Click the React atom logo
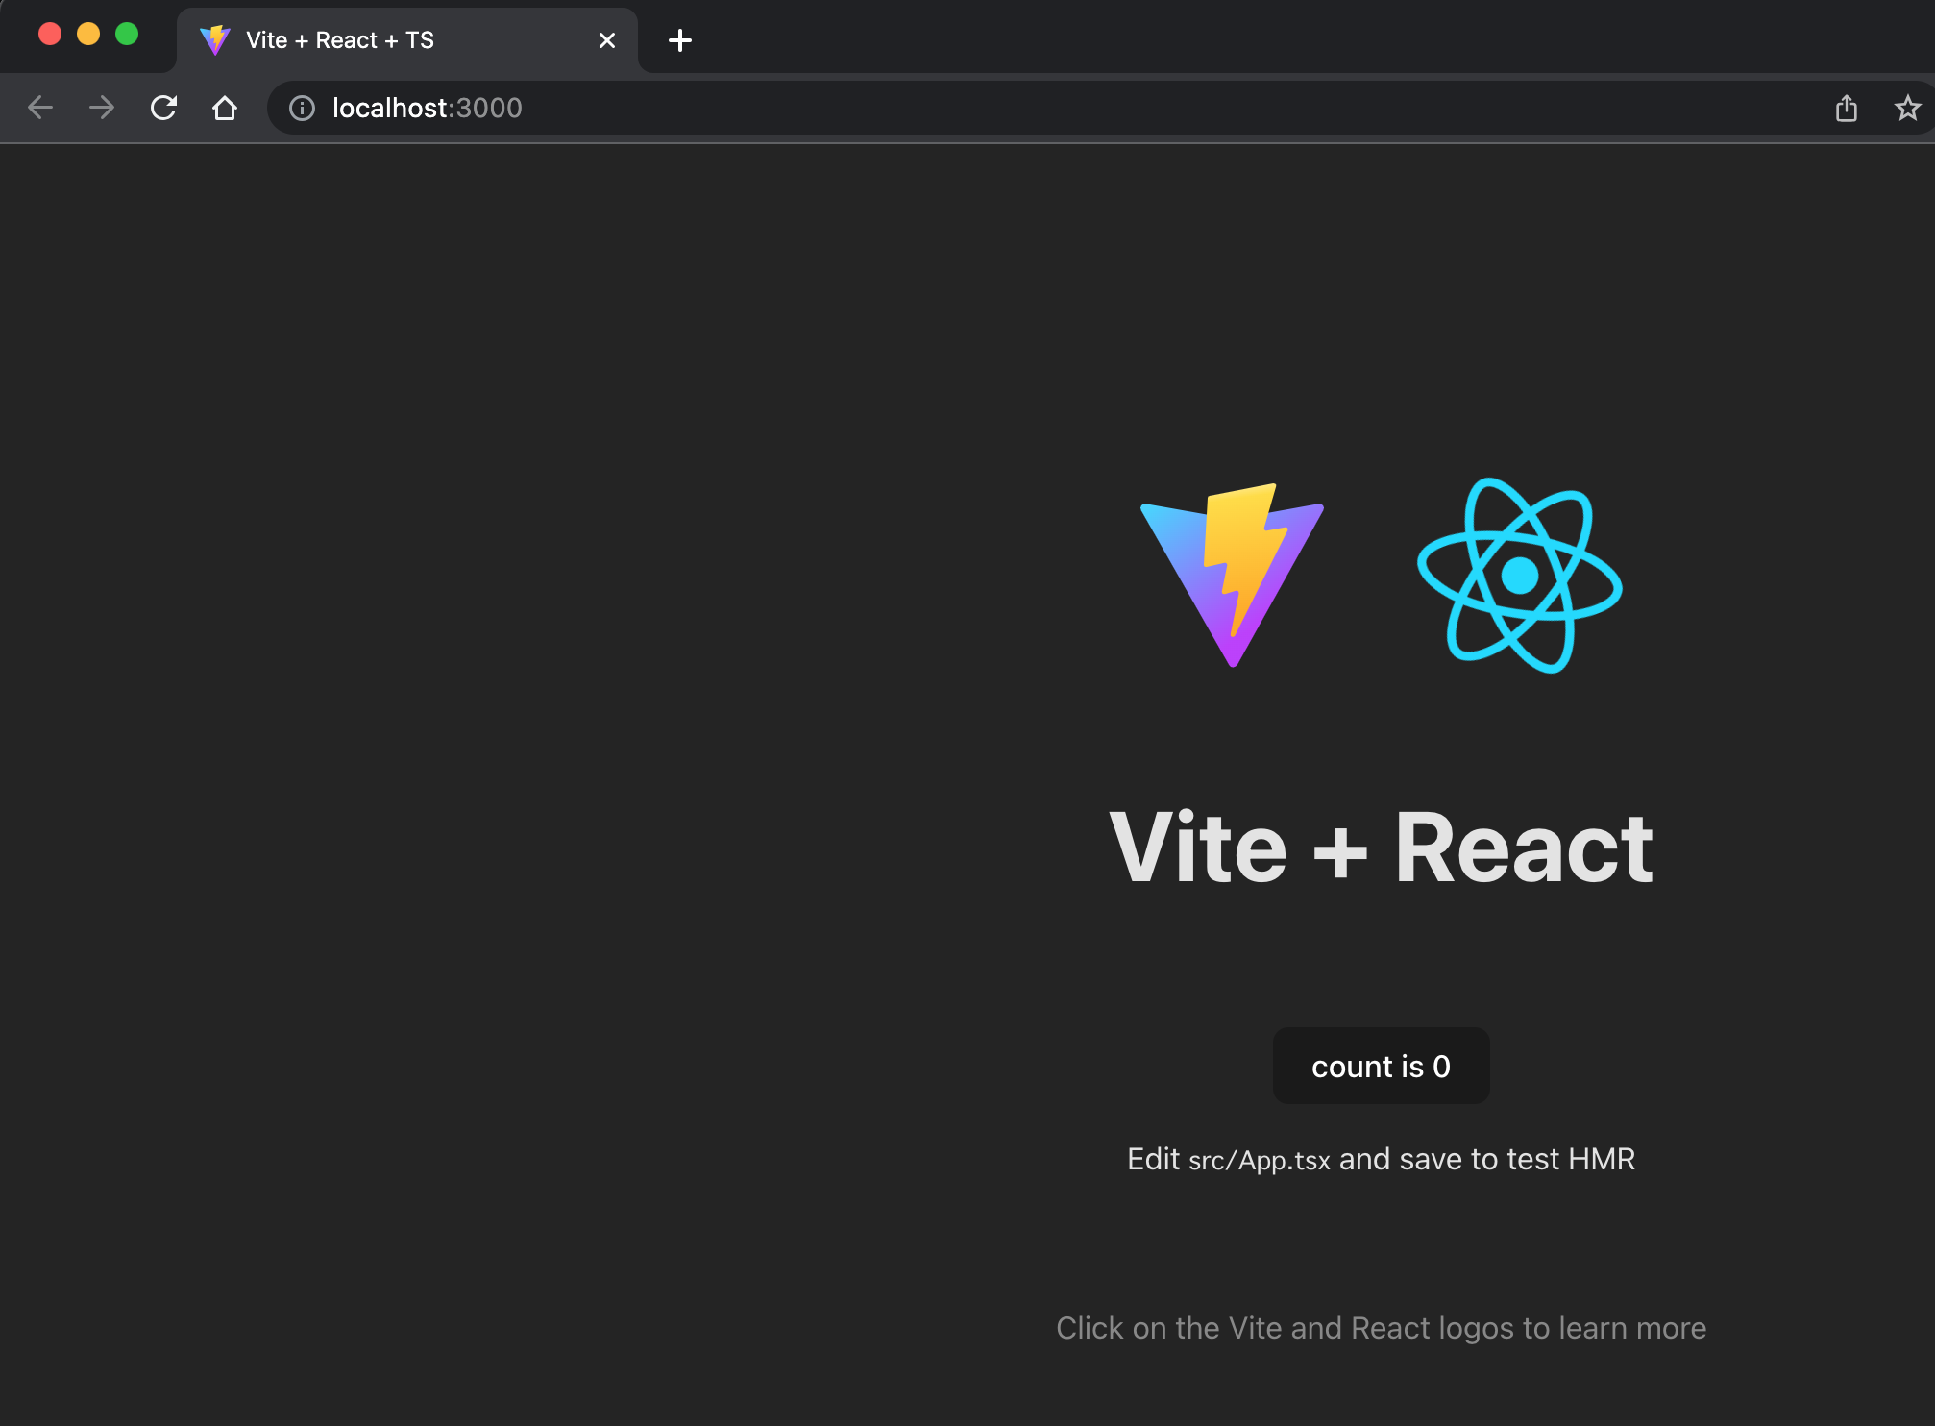This screenshot has height=1426, width=1935. click(x=1519, y=575)
